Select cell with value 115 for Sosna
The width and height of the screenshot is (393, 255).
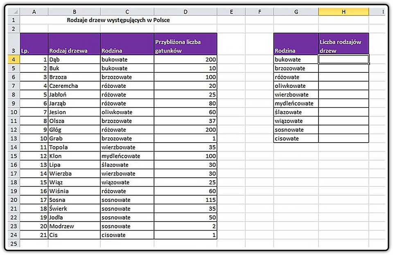[185, 200]
